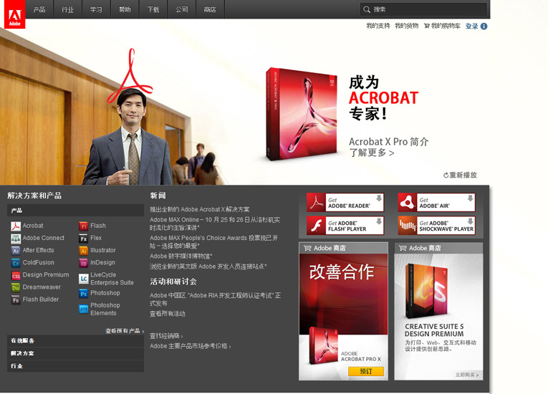Click the Dreamweaver text link
The image size is (548, 394).
42,287
